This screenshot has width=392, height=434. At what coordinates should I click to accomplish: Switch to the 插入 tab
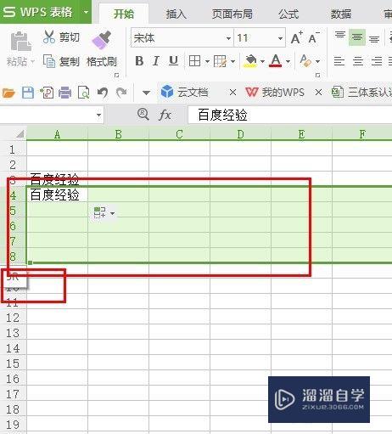176,14
